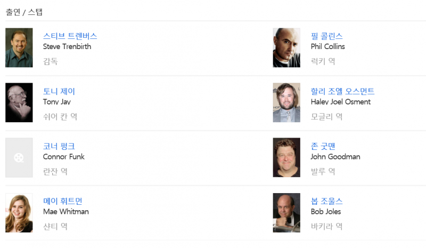Click the English name text "Haley Joel Osment"
This screenshot has width=426, height=248.
[x=340, y=102]
